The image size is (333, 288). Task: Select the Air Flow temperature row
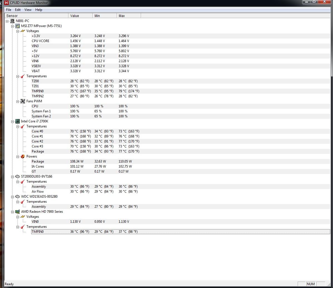(x=181, y=192)
